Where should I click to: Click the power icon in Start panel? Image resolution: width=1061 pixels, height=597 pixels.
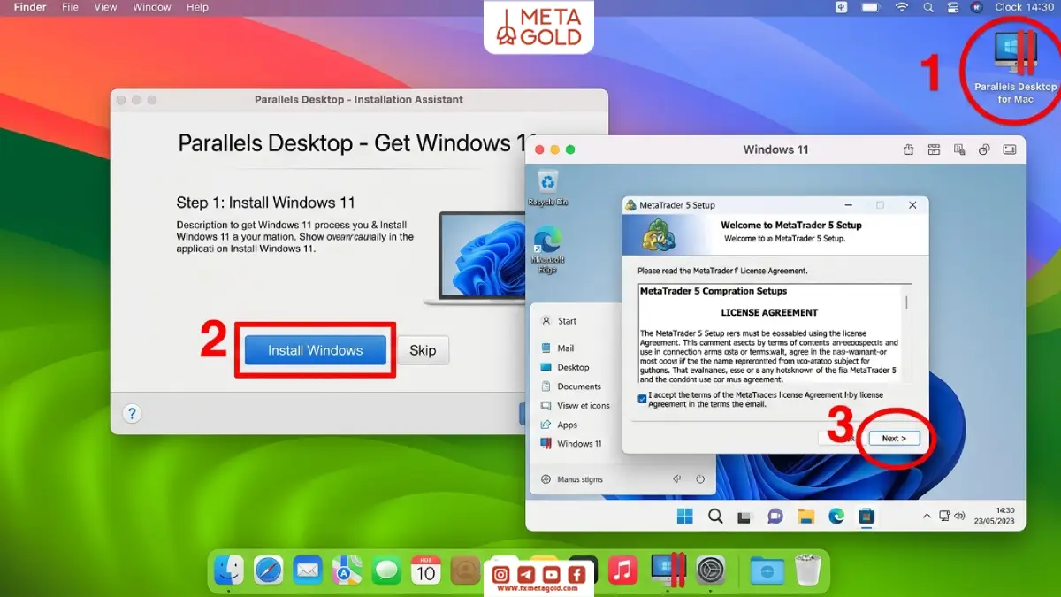tap(700, 479)
